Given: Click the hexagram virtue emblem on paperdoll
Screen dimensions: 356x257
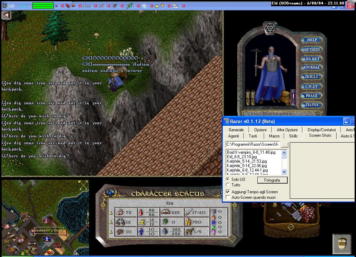Looking at the screenshot, I should pyautogui.click(x=270, y=28).
